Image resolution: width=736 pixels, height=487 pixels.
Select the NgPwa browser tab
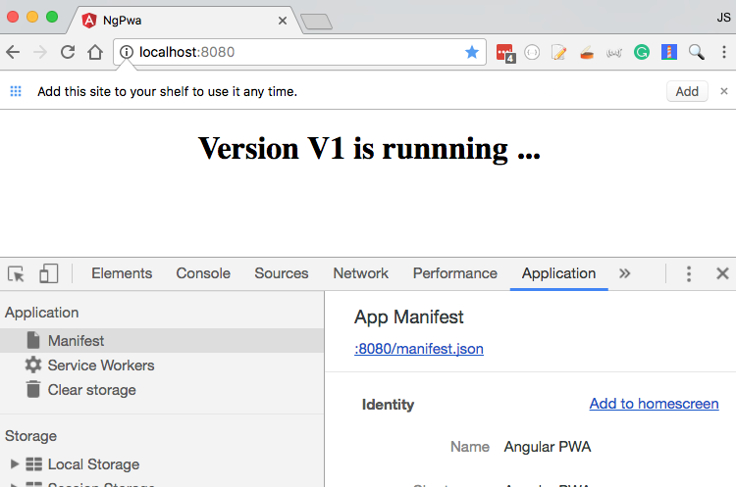(184, 21)
